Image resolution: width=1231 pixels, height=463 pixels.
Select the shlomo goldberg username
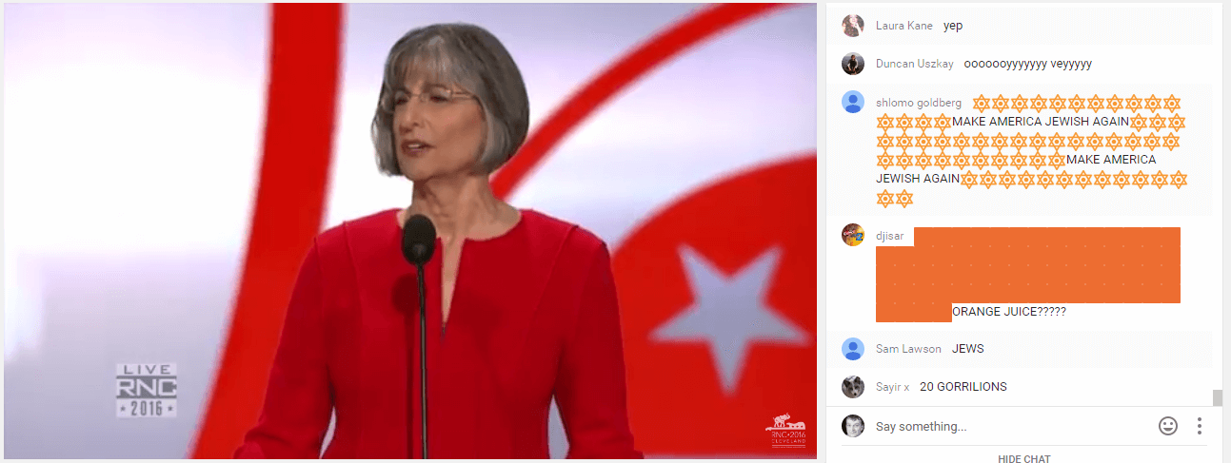point(919,103)
